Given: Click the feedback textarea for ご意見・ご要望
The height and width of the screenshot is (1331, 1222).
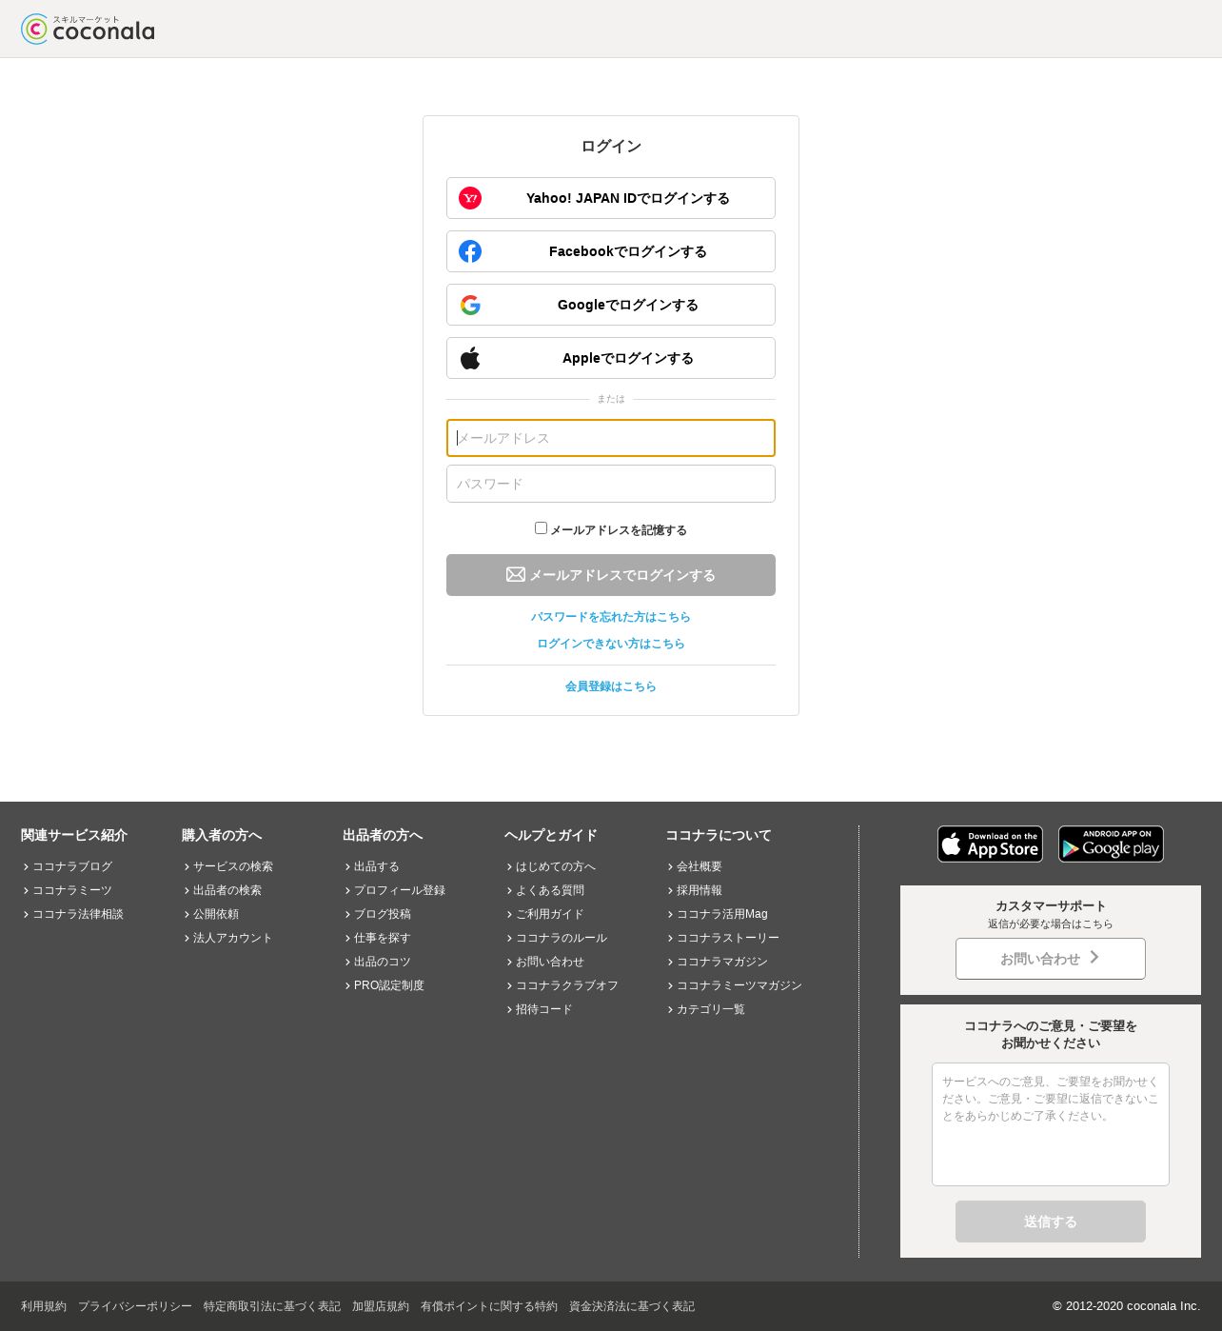Looking at the screenshot, I should click(x=1051, y=1124).
